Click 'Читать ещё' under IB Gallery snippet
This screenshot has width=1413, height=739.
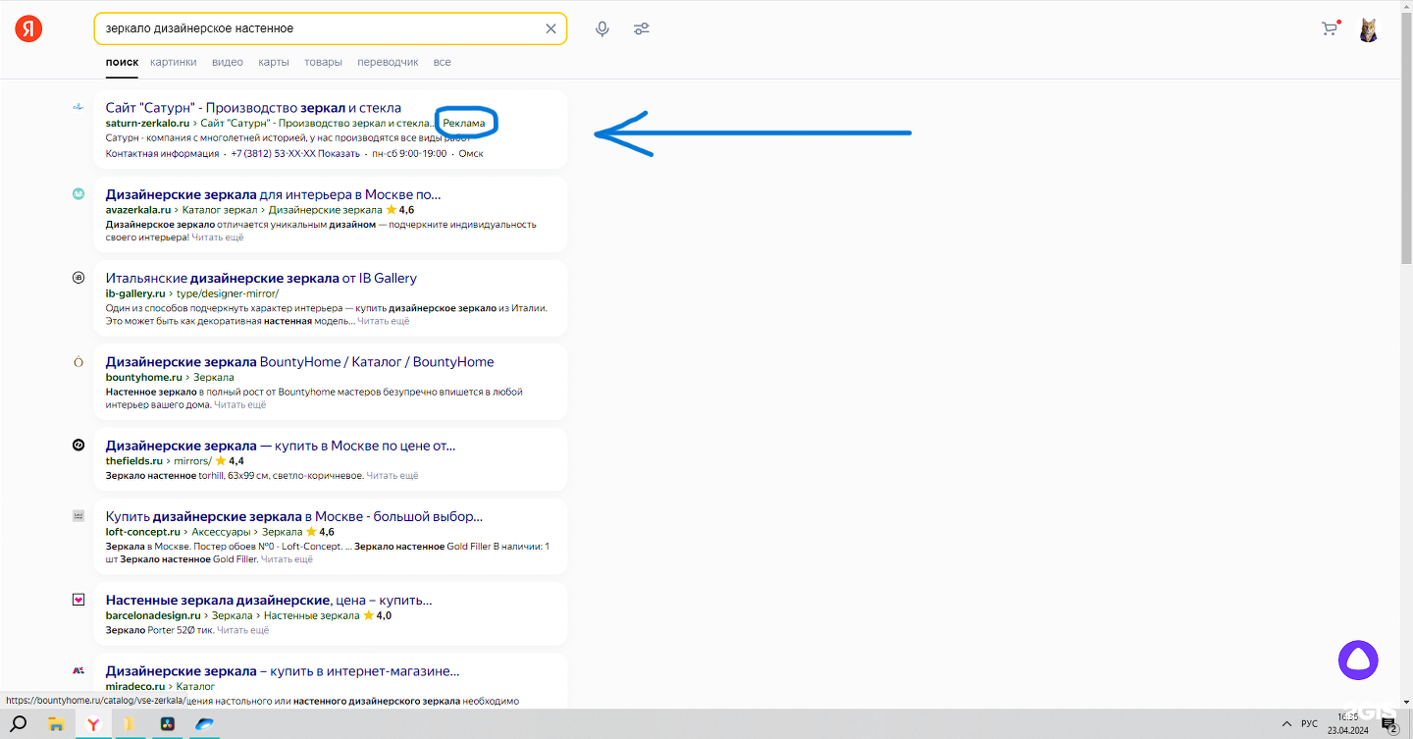pyautogui.click(x=384, y=321)
